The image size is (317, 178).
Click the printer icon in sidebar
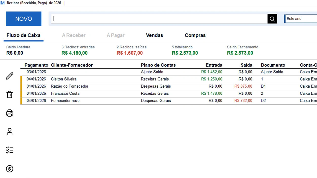[x=10, y=113]
